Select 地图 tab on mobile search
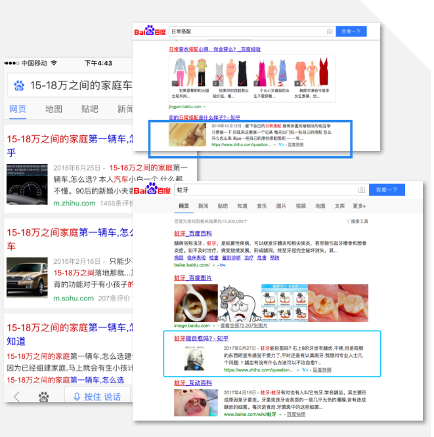 click(54, 109)
